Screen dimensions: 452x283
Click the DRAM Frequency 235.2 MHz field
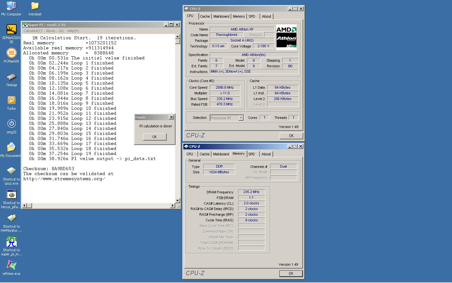pyautogui.click(x=251, y=192)
